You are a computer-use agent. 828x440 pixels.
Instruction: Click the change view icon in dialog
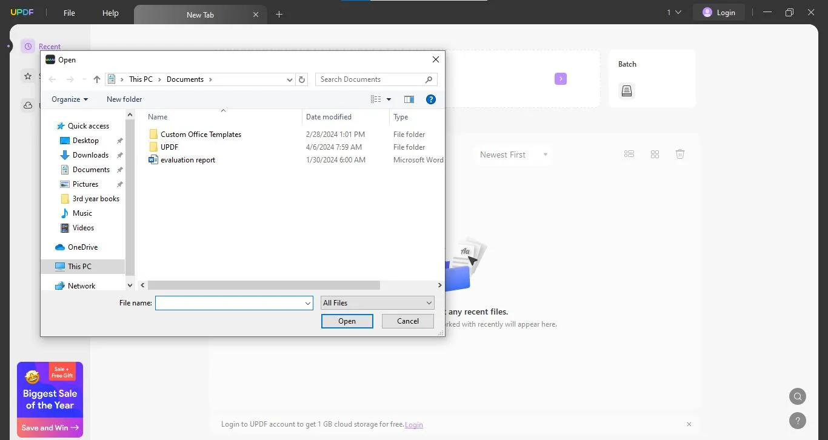[x=376, y=99]
